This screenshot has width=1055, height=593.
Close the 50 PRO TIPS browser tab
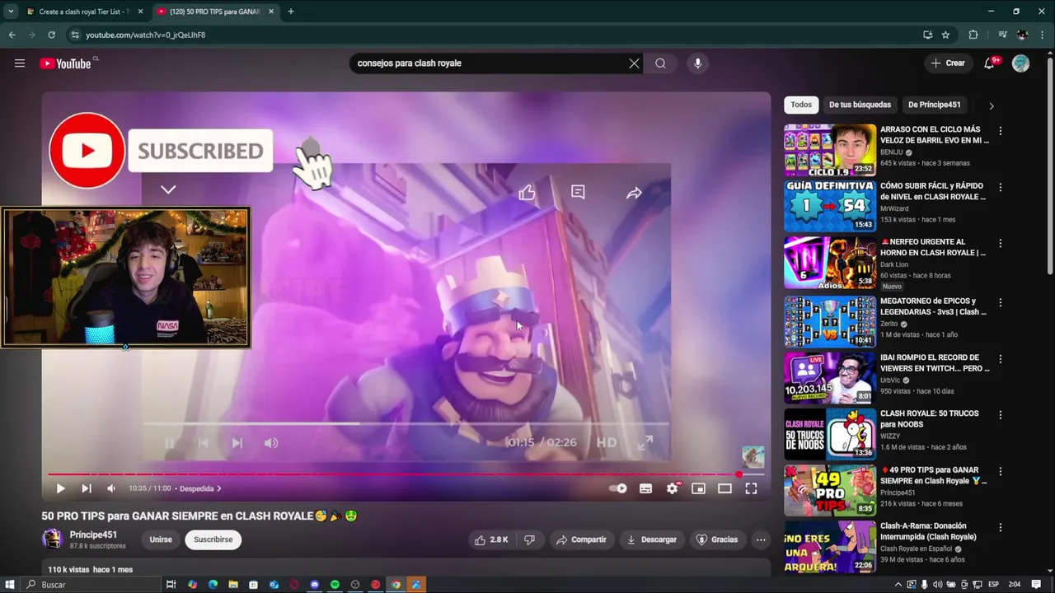coord(271,12)
